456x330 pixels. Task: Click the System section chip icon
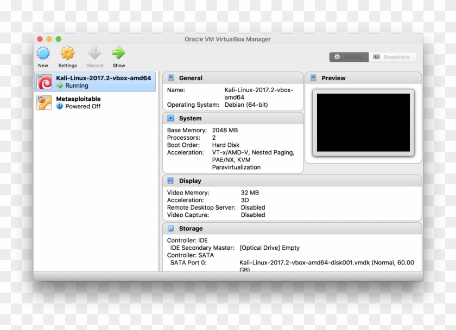click(170, 118)
